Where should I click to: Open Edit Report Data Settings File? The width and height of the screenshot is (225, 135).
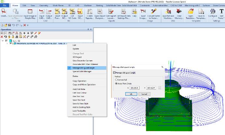click(124, 14)
